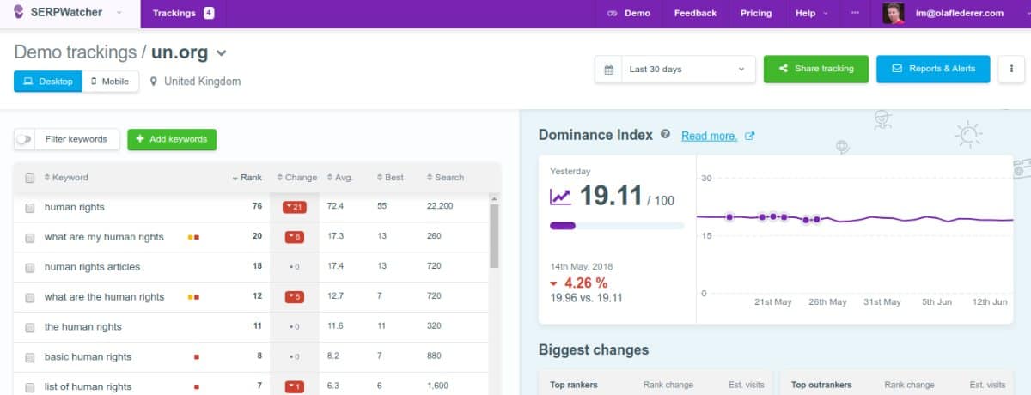Image resolution: width=1031 pixels, height=395 pixels.
Task: Switch to Mobile results
Action: (x=110, y=82)
